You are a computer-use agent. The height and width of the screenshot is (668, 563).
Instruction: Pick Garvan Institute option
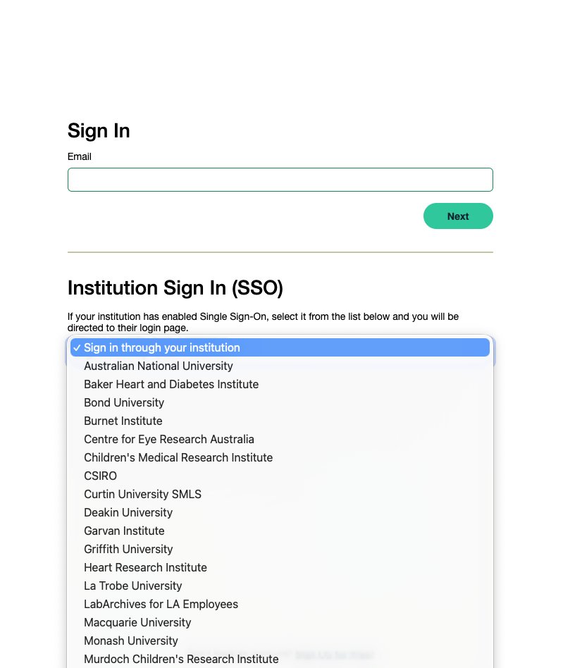[124, 531]
